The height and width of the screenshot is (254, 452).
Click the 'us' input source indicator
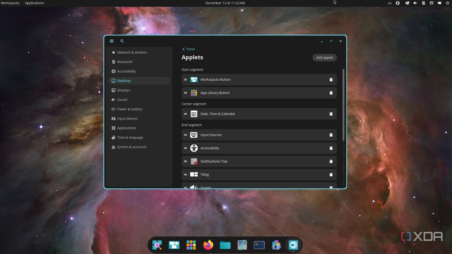(390, 3)
